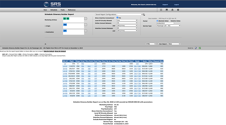Open the Service Type dropdown

tap(168, 26)
